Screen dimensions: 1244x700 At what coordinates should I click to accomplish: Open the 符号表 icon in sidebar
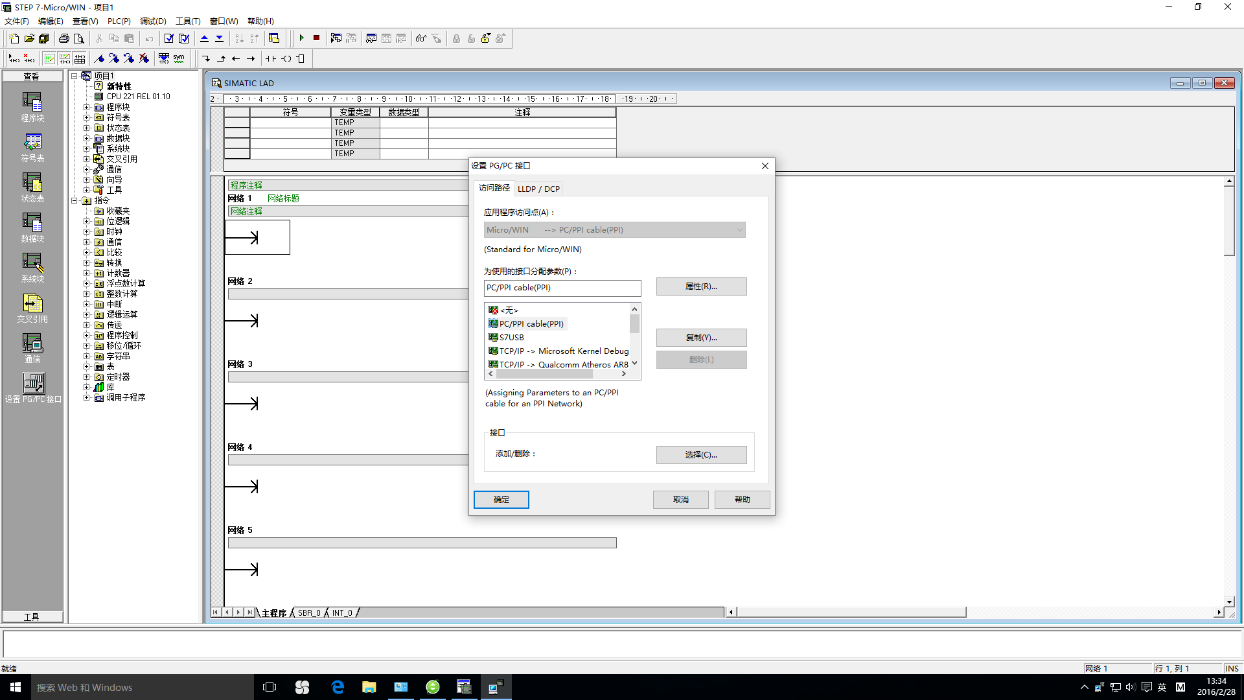click(x=32, y=142)
